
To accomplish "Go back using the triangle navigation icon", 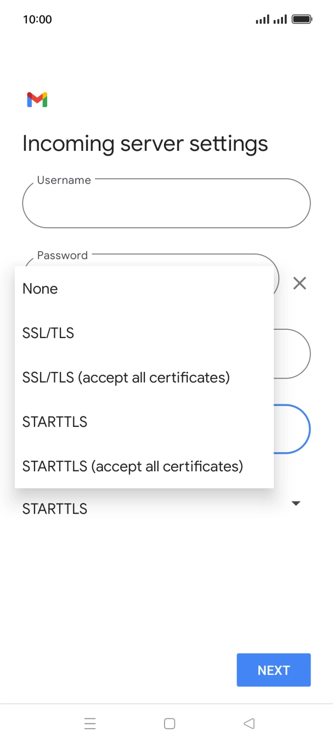I will [x=249, y=724].
